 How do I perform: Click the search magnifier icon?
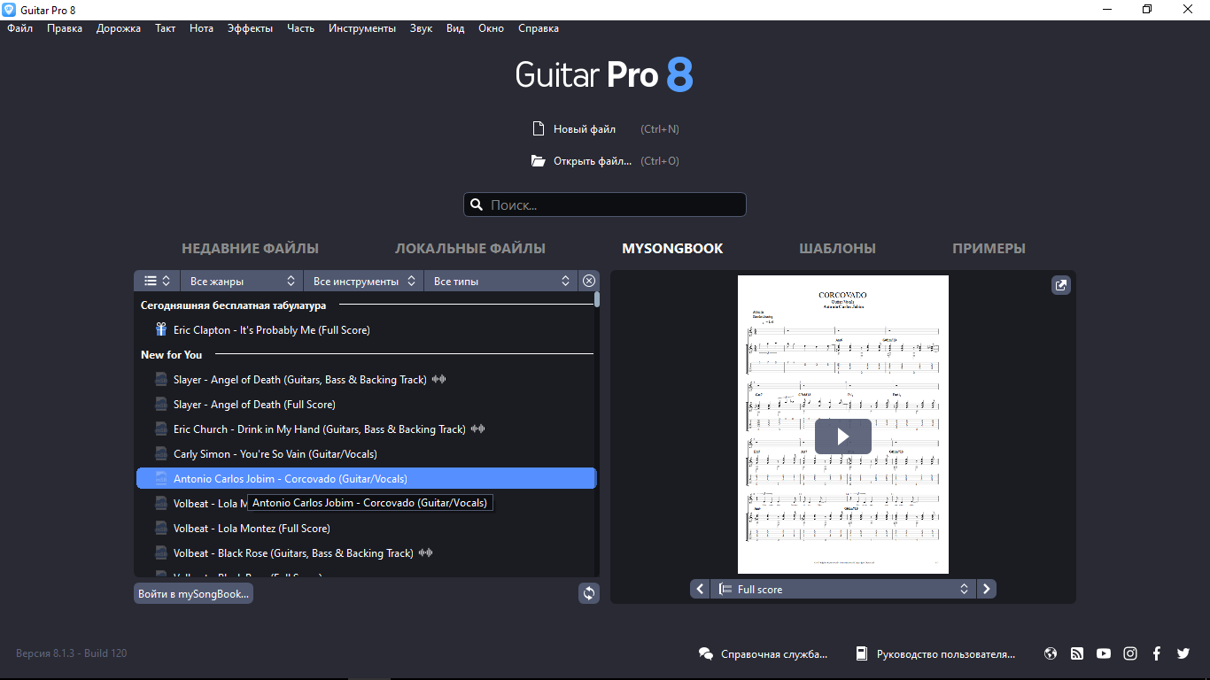476,205
